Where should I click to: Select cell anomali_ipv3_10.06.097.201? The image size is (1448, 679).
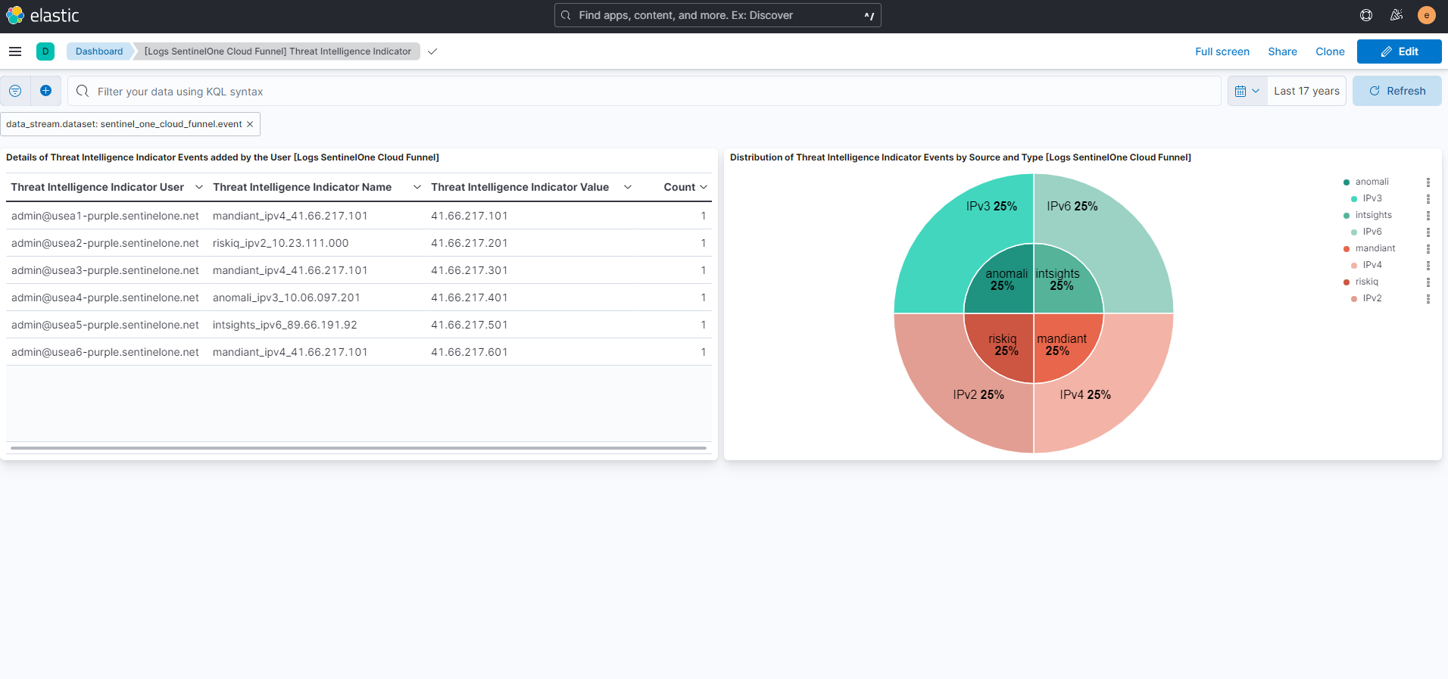pyautogui.click(x=286, y=297)
